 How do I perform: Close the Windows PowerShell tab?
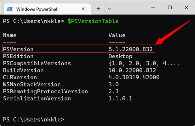pyautogui.click(x=83, y=9)
